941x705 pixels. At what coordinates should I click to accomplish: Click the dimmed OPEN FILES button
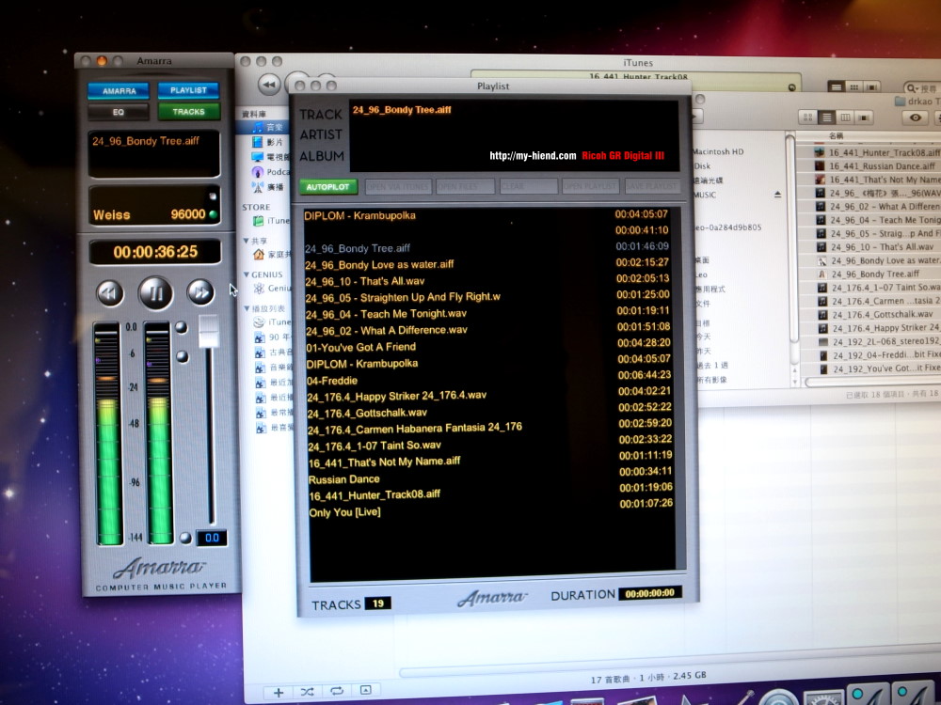(x=465, y=186)
